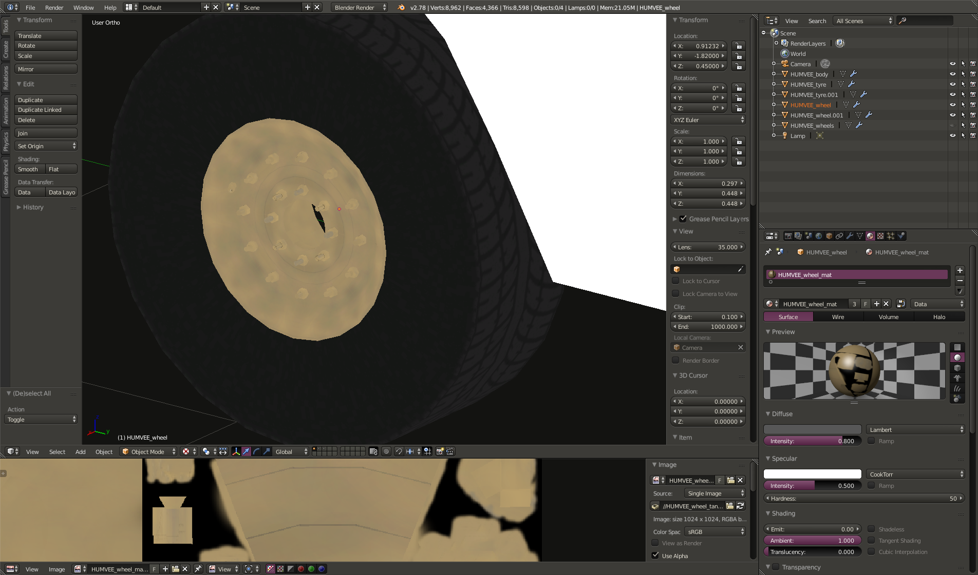The width and height of the screenshot is (978, 575).
Task: Adjust the Ambient slider
Action: pos(812,541)
